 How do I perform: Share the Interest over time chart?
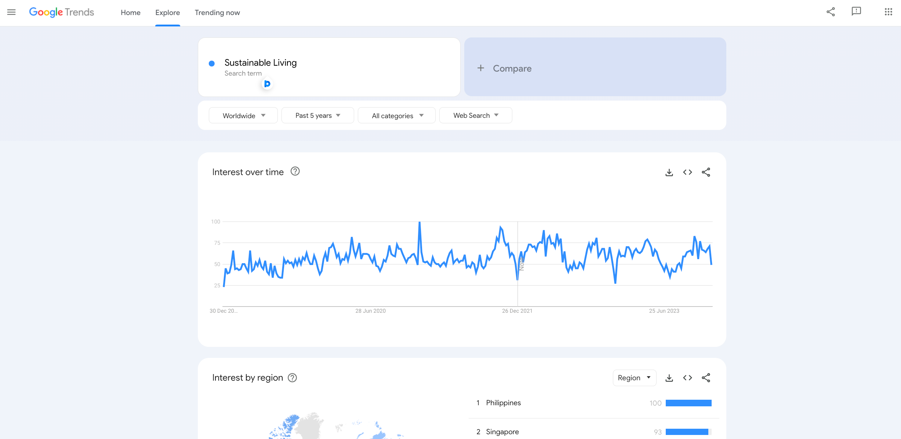pyautogui.click(x=706, y=172)
